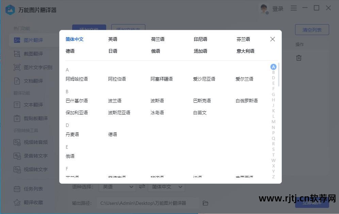
Task: Select 汤加语 in popular languages
Action: click(200, 51)
